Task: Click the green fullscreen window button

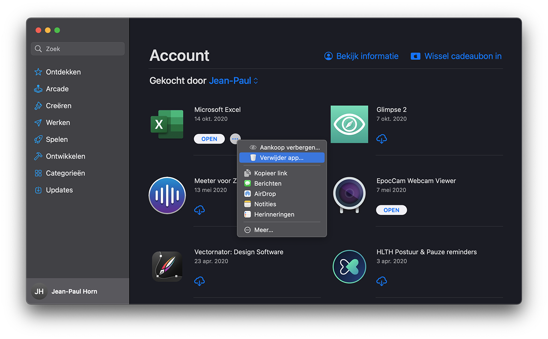Action: 57,30
